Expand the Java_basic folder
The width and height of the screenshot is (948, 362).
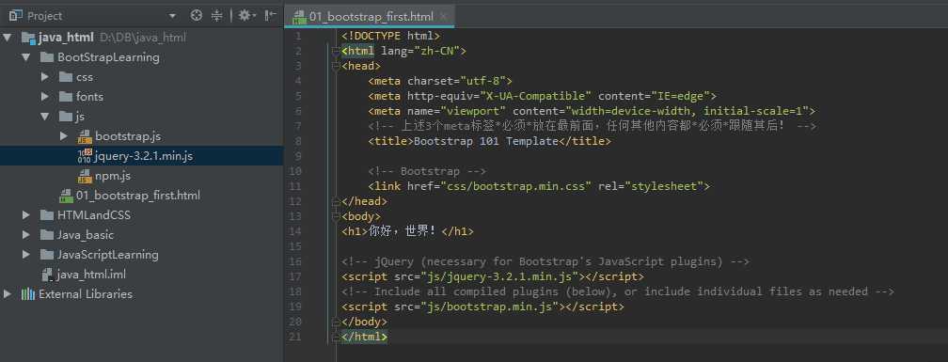26,235
